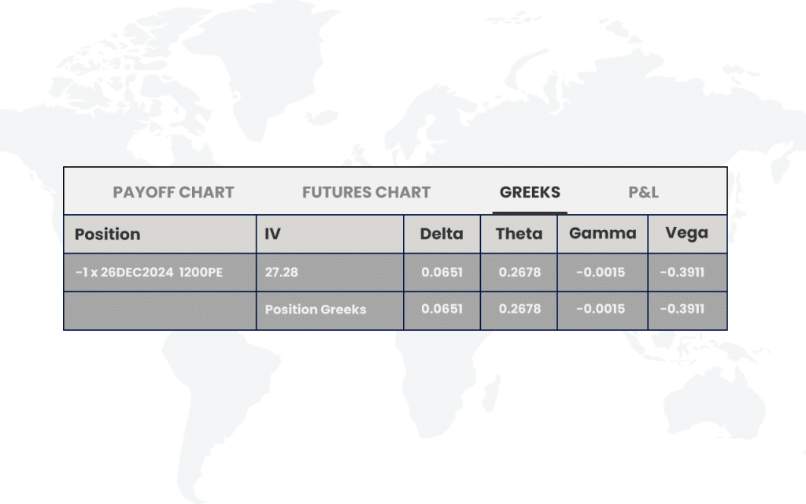Click the Position Greeks label

(316, 309)
